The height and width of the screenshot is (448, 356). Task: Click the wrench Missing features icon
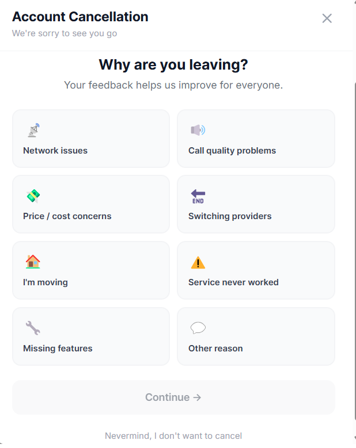tap(33, 328)
